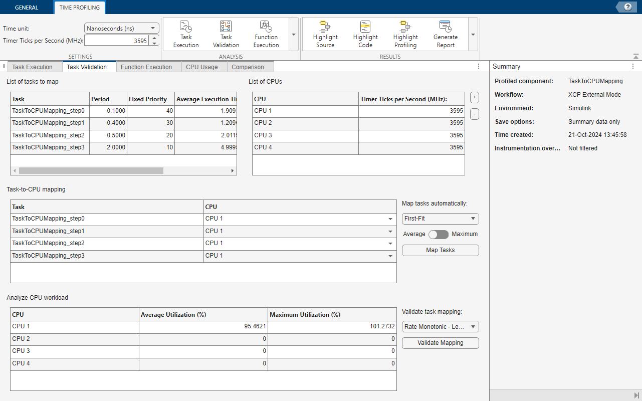Click the Validate Mapping button
642x401 pixels.
point(440,343)
